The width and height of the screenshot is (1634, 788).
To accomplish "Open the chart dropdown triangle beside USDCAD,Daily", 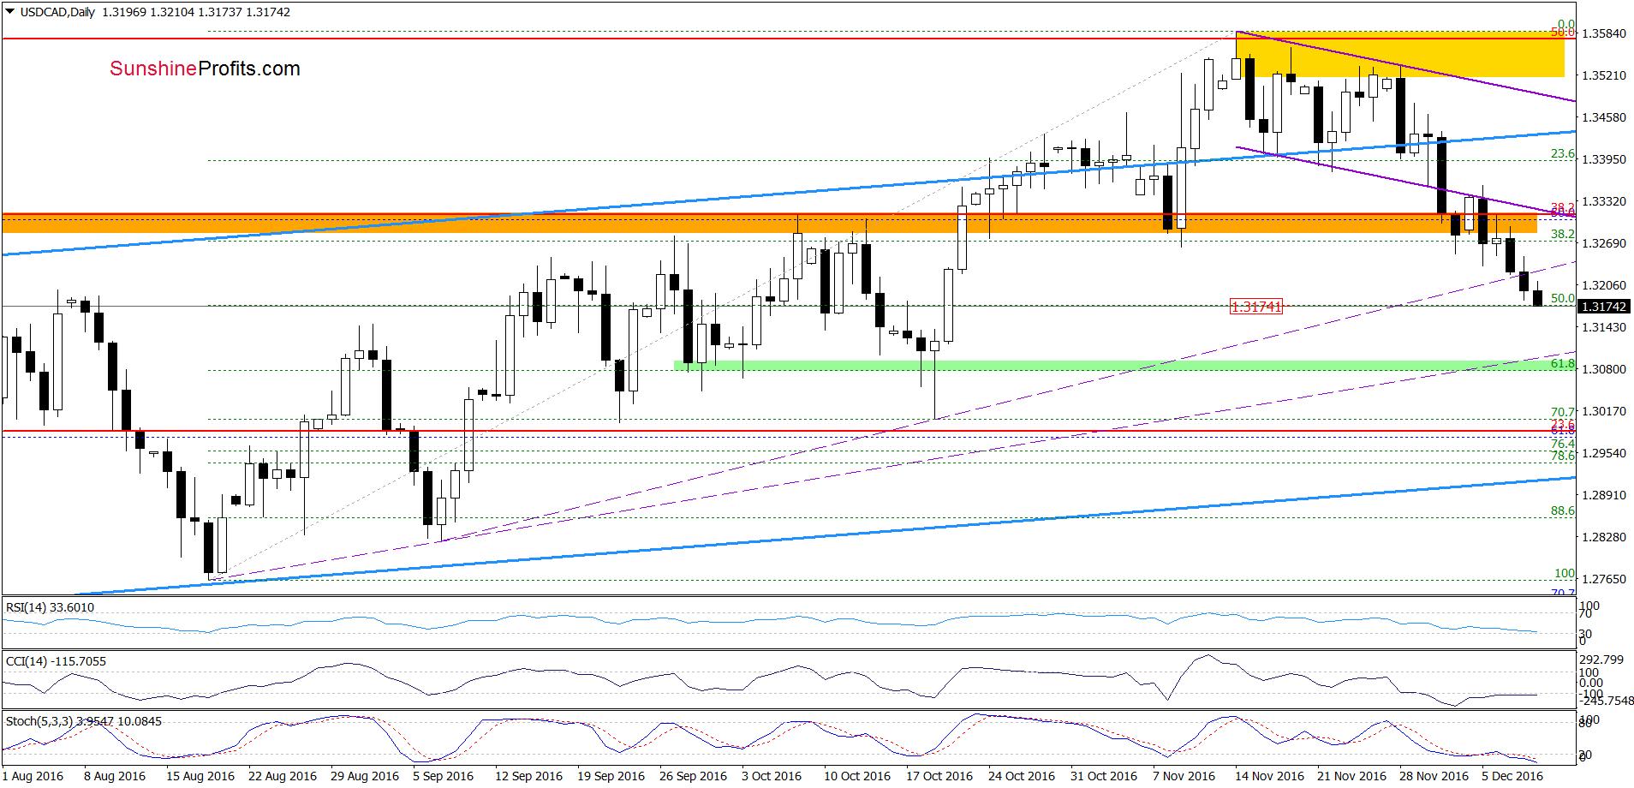I will point(9,12).
